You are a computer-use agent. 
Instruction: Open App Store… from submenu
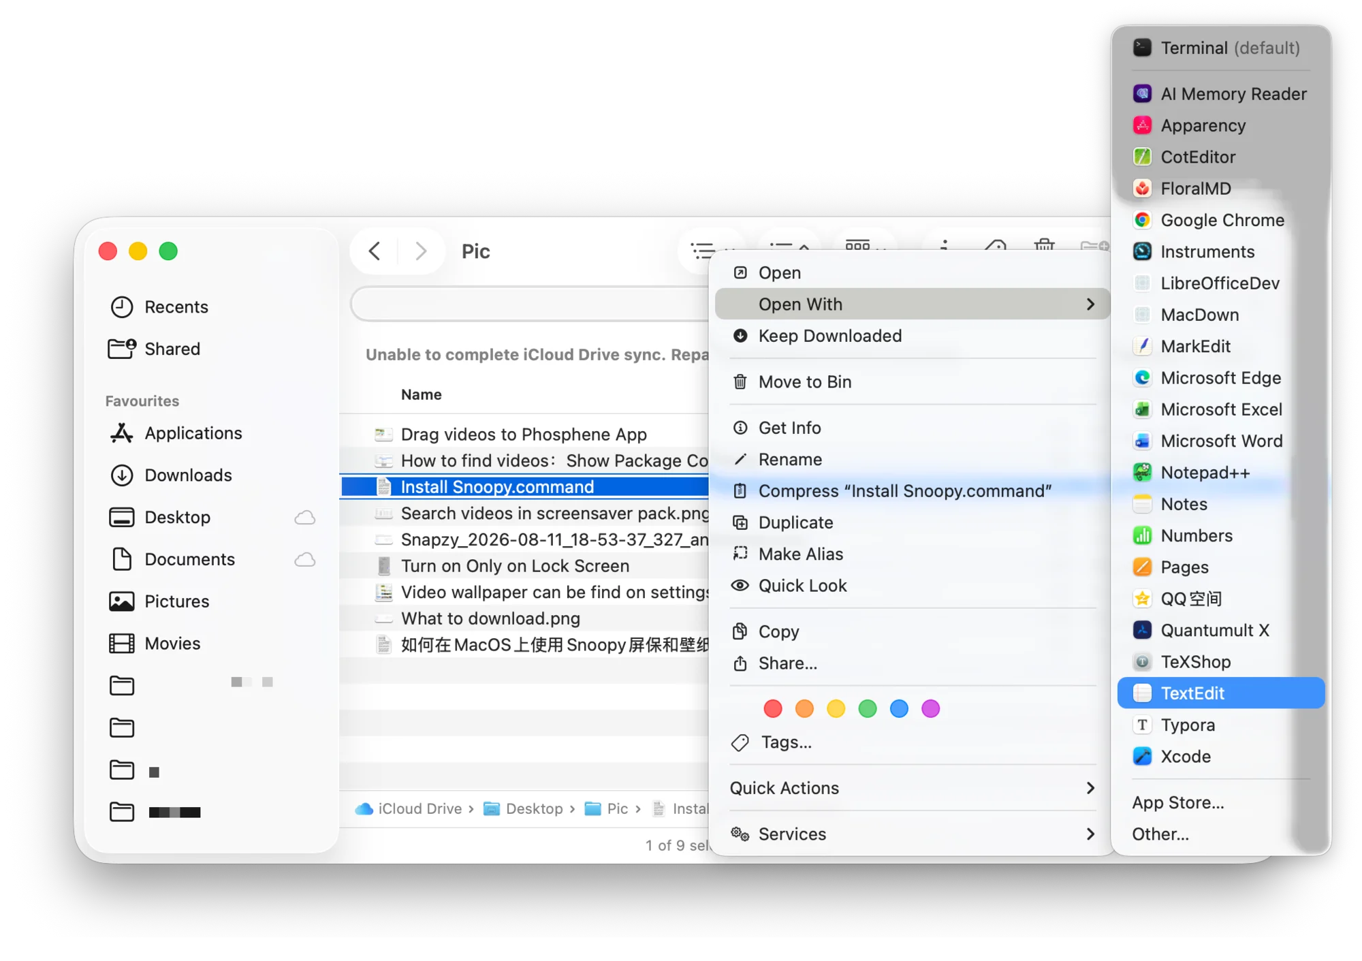coord(1220,802)
